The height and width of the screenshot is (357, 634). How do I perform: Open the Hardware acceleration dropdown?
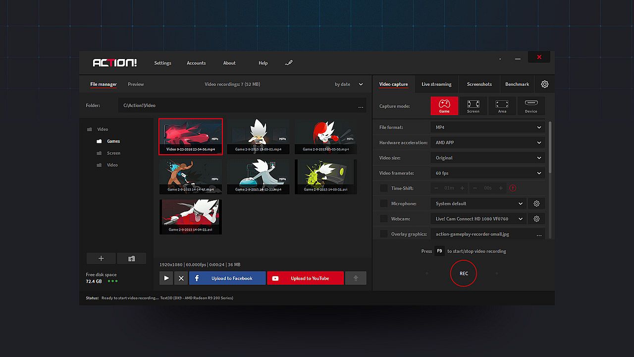488,142
